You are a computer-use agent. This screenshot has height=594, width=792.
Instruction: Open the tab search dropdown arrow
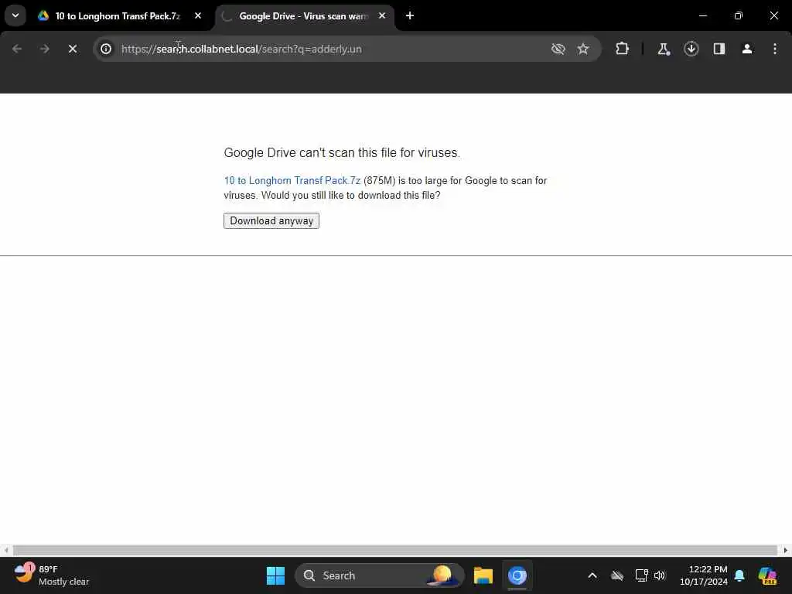tap(15, 15)
